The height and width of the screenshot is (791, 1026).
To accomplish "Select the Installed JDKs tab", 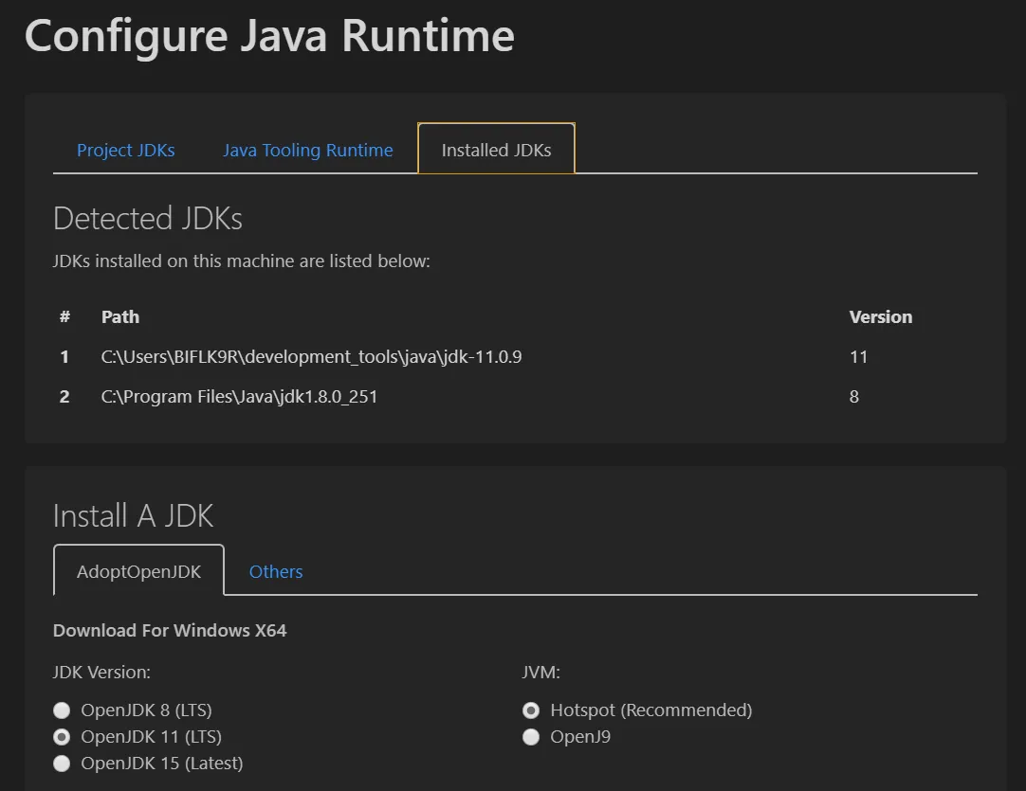I will coord(496,151).
